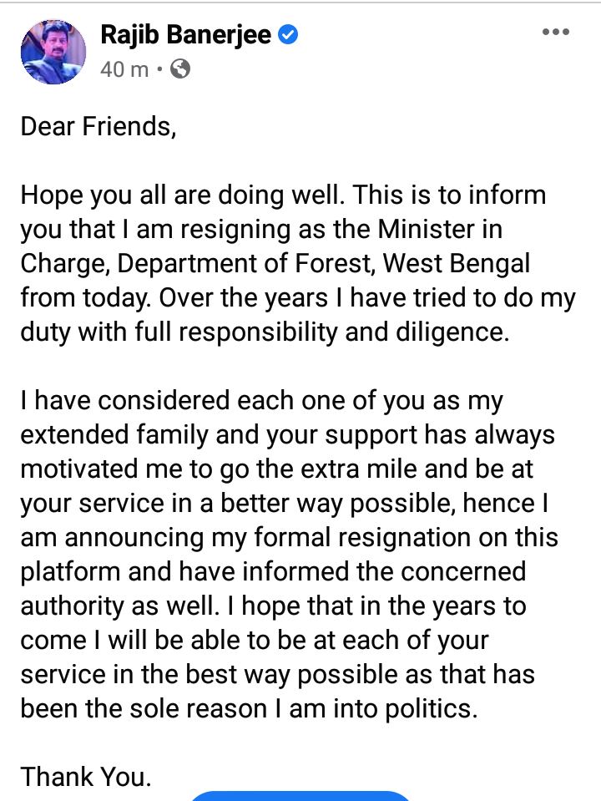
Task: Click the line "duty with full responsibility and diligence."
Action: click(265, 332)
